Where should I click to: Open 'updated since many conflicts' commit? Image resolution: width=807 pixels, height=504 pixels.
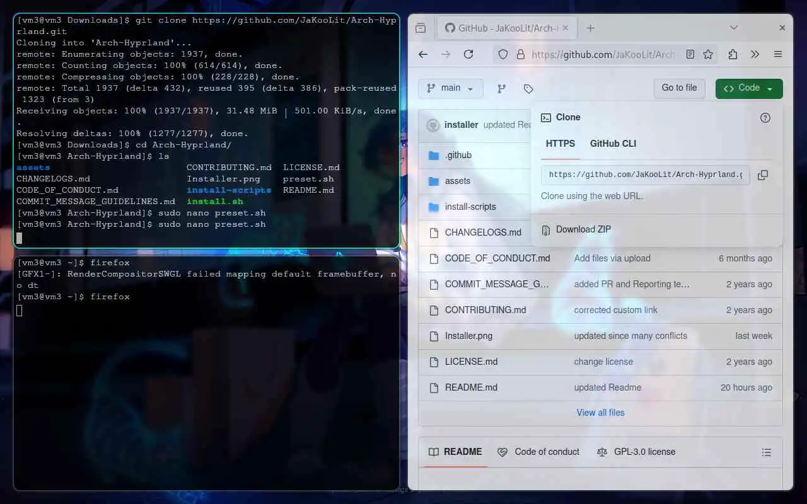point(630,336)
